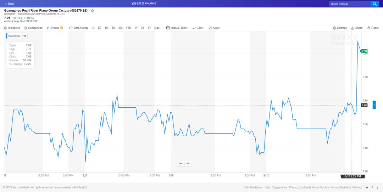Image resolution: width=383 pixels, height=192 pixels.
Task: Reset the chart view
Action: coord(373,28)
